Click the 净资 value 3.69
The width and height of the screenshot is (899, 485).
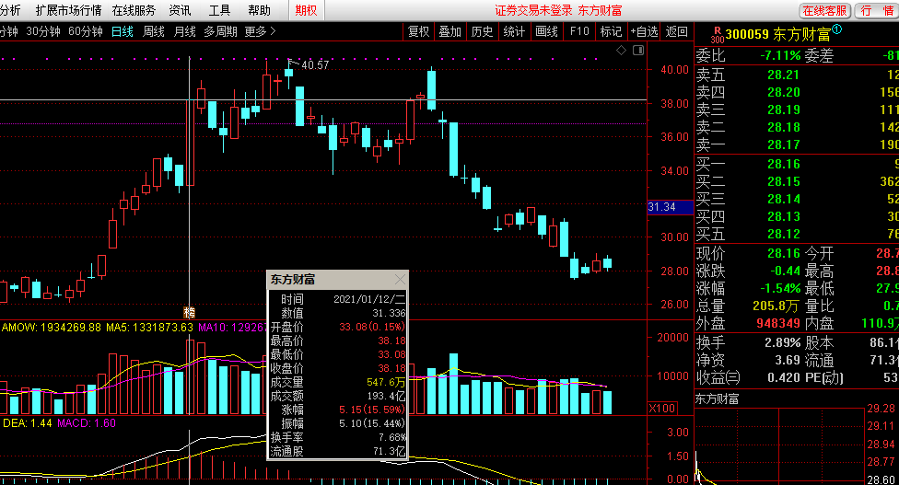788,360
